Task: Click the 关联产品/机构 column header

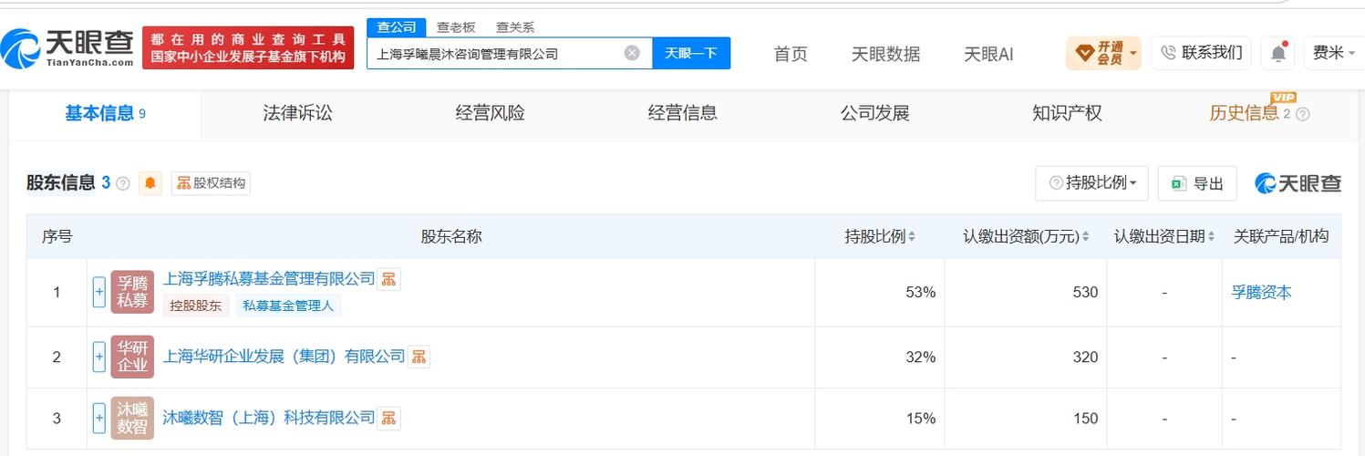Action: click(x=1281, y=236)
